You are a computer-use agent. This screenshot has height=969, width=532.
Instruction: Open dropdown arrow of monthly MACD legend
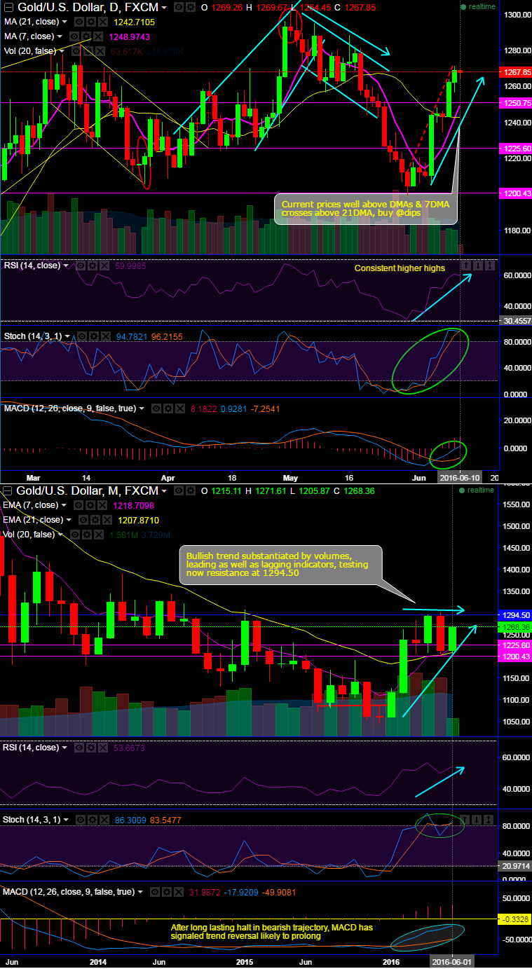point(142,891)
